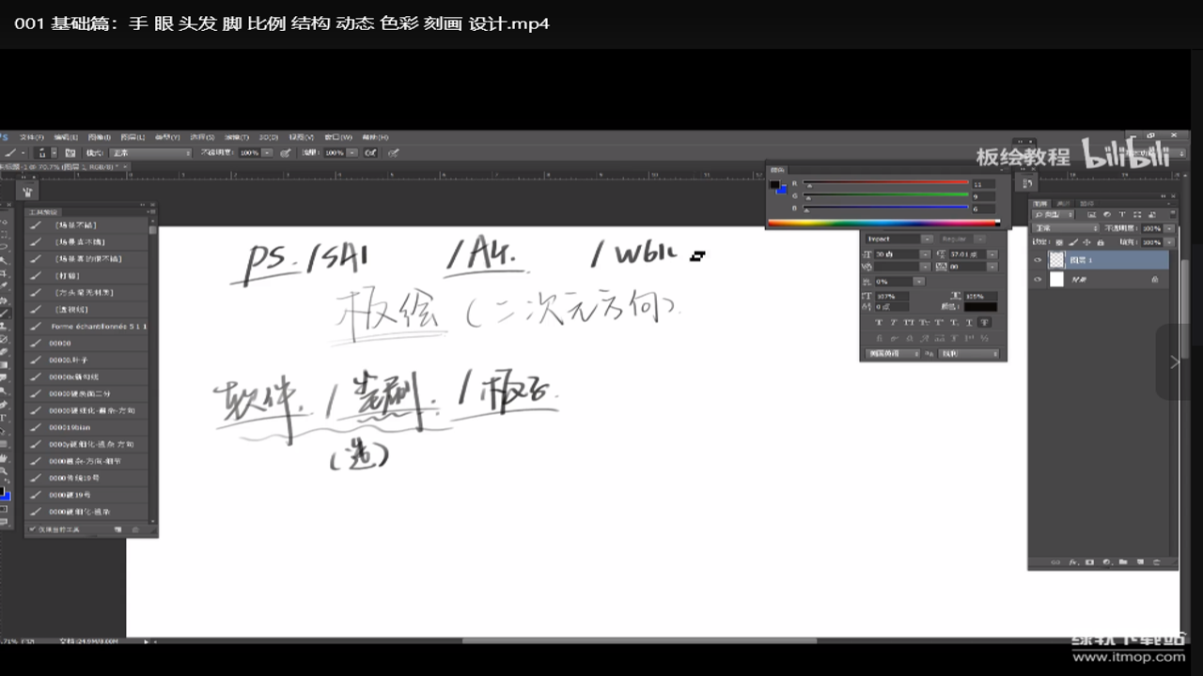Screen dimensions: 1203x676
Task: Open the layer blend mode dropdown
Action: pyautogui.click(x=1065, y=228)
